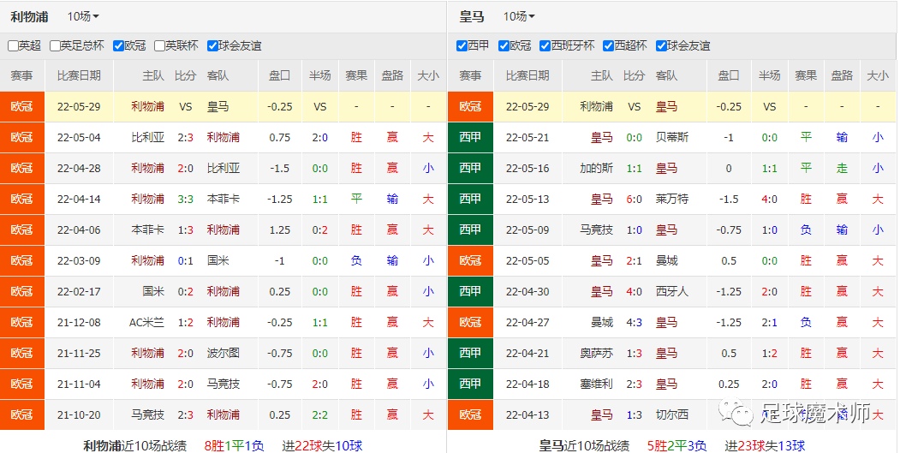Select date 22-04-06 in Liverpool table
Viewport: 900px width, 453px height.
[79, 229]
